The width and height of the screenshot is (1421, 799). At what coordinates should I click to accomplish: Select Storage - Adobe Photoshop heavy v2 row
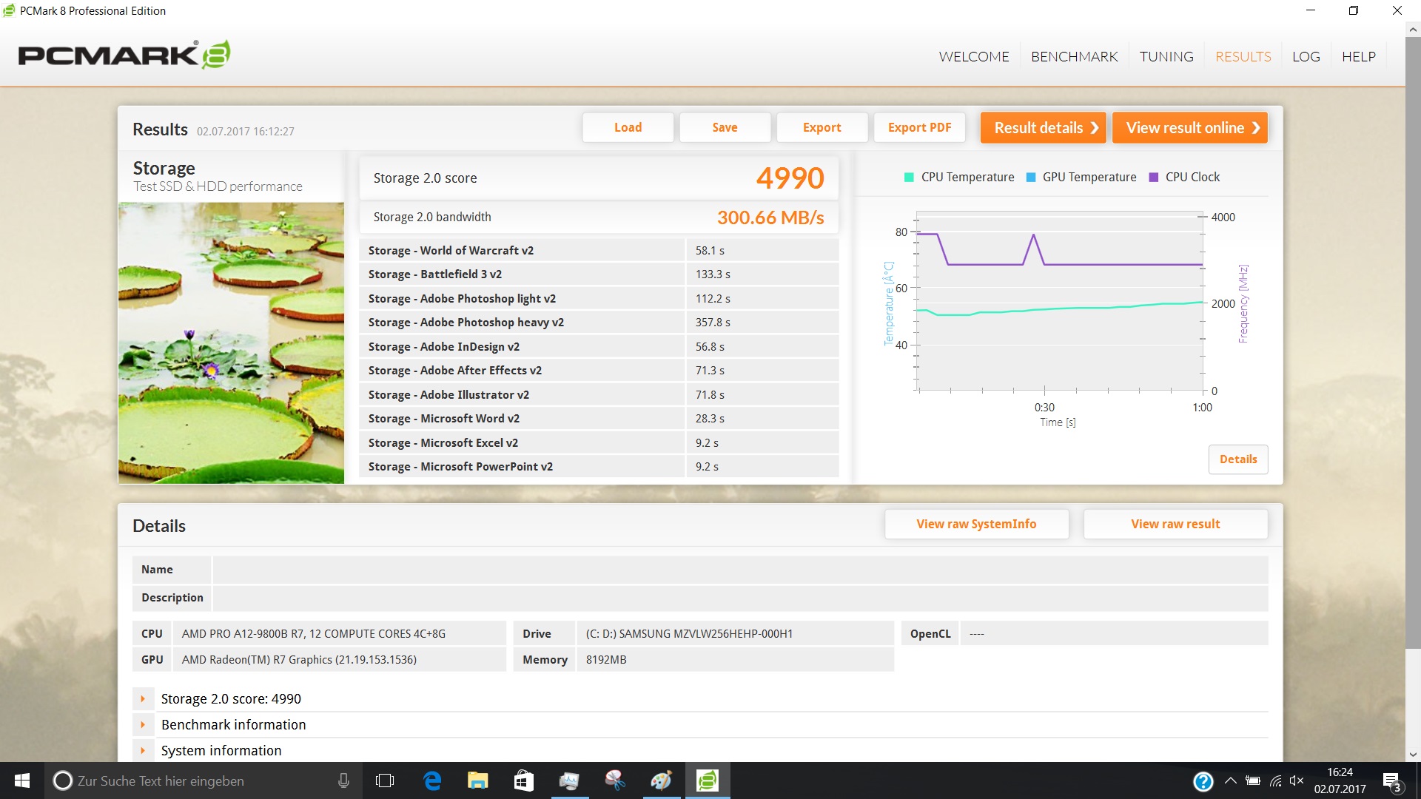click(599, 322)
